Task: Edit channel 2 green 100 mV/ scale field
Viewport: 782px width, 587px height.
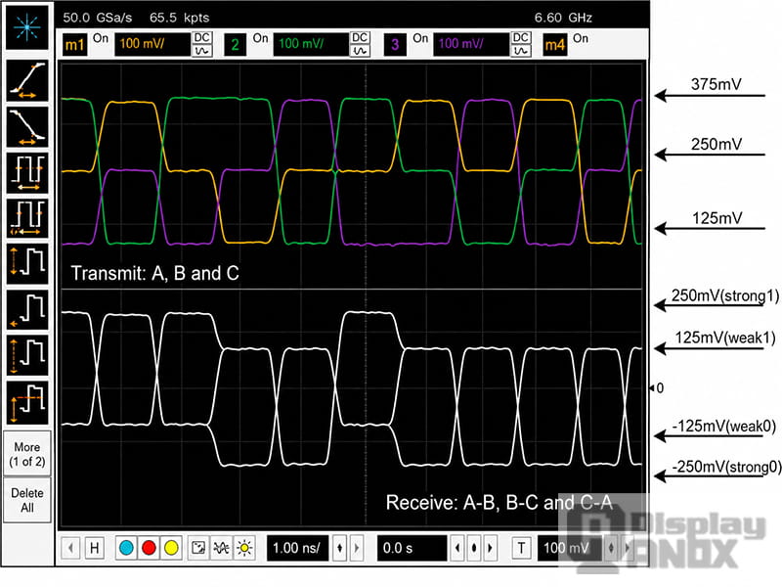Action: click(x=311, y=44)
